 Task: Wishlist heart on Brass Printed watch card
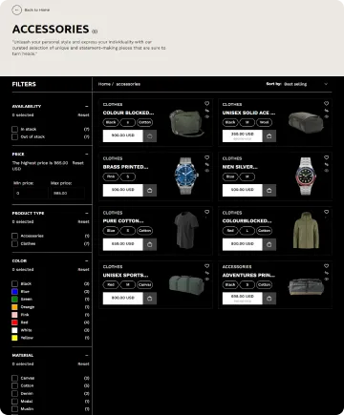click(206, 157)
